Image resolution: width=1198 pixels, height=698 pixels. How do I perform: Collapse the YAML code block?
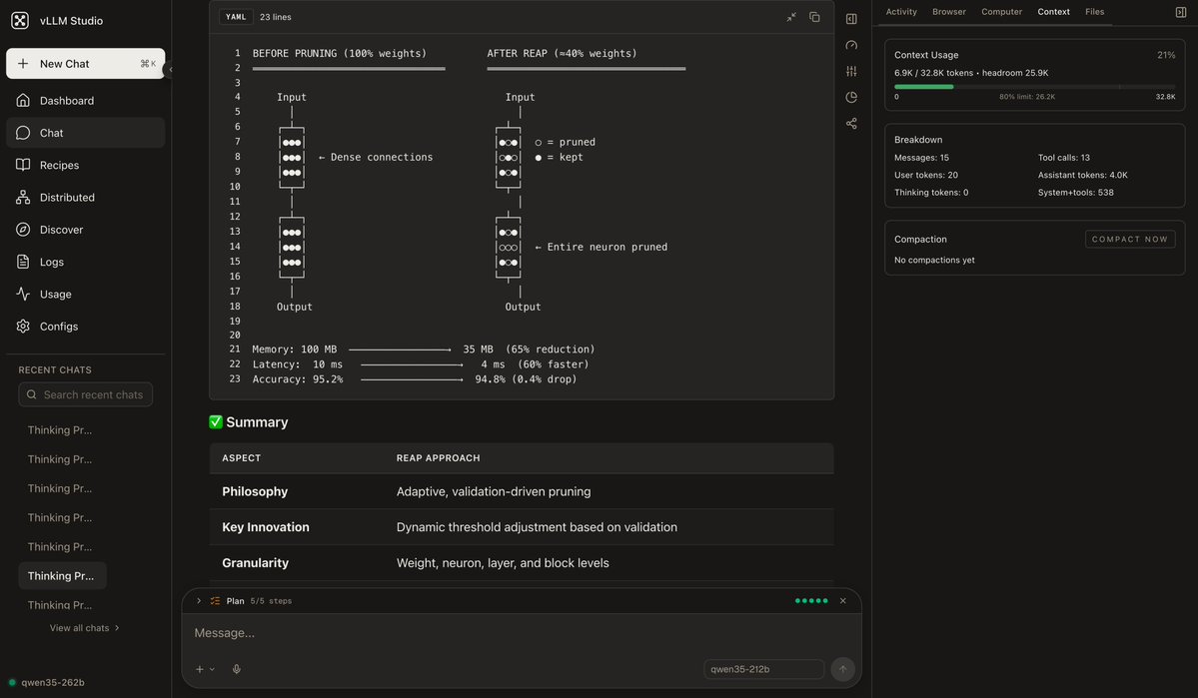[x=791, y=17]
